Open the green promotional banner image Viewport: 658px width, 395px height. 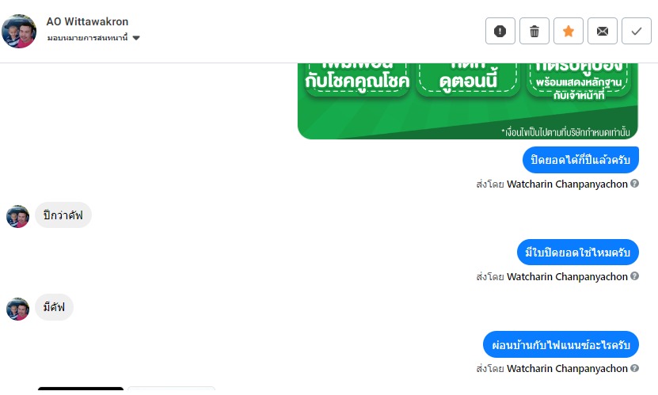point(468,99)
